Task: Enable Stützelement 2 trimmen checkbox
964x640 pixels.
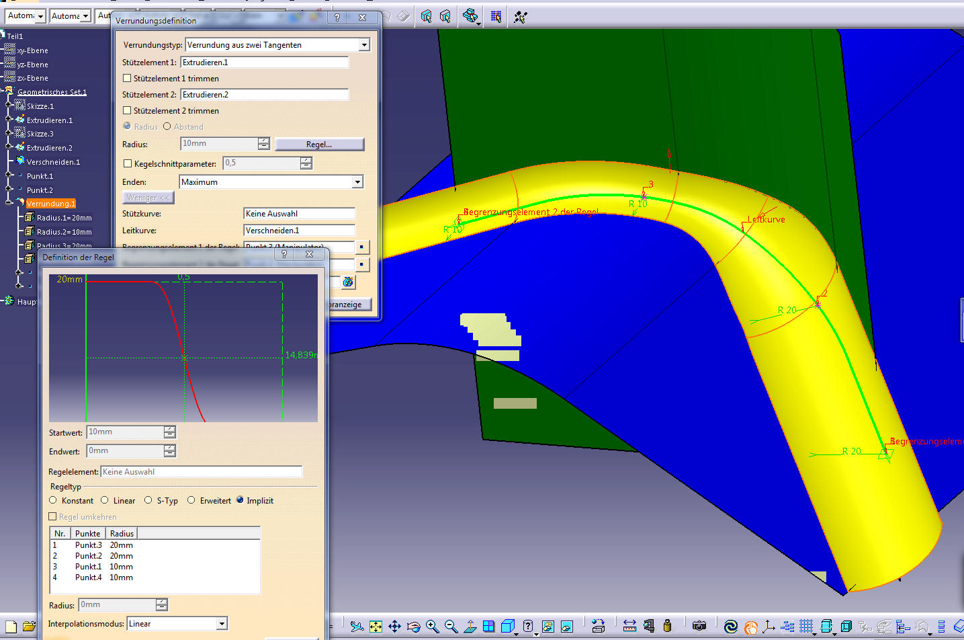Action: (x=127, y=110)
